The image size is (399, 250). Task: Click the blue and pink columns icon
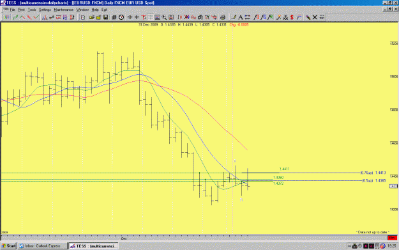click(x=65, y=17)
